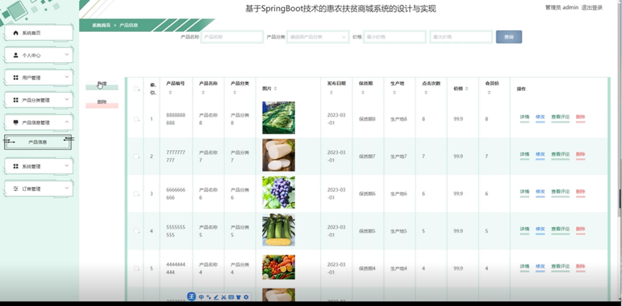This screenshot has width=622, height=306.
Task: Focus the 产品名称 search input
Action: click(232, 37)
